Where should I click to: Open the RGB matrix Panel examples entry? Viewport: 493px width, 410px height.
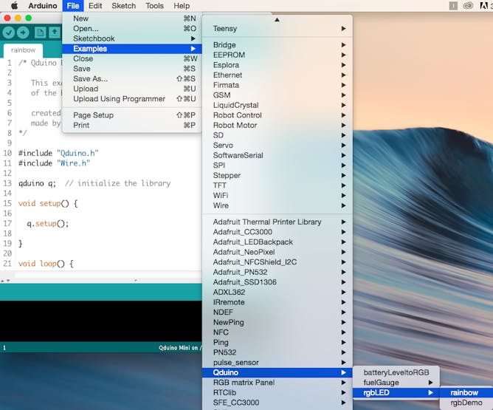[x=277, y=383]
